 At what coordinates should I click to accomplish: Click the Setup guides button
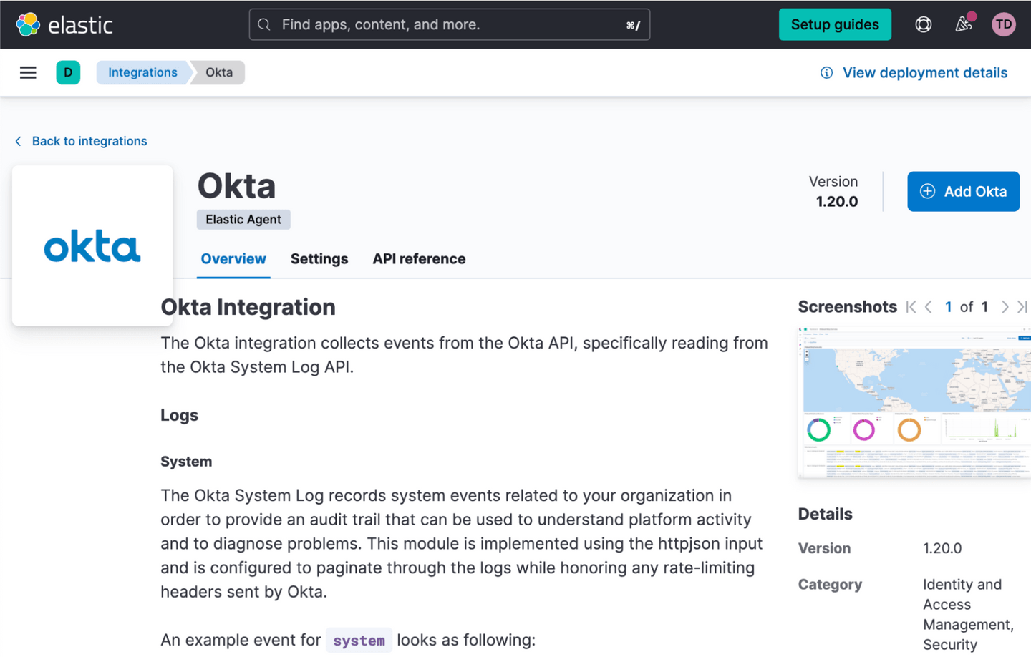(835, 24)
